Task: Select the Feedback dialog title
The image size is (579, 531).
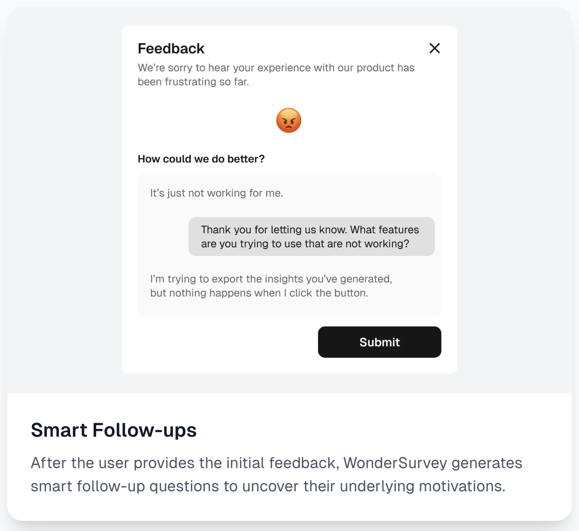Action: (x=171, y=48)
